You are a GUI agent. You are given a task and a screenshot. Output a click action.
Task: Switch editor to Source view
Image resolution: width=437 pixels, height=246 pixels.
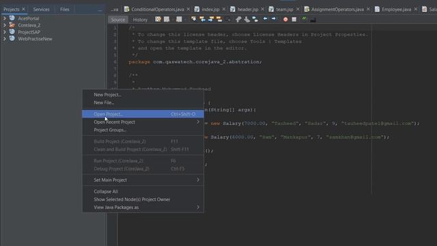point(118,20)
